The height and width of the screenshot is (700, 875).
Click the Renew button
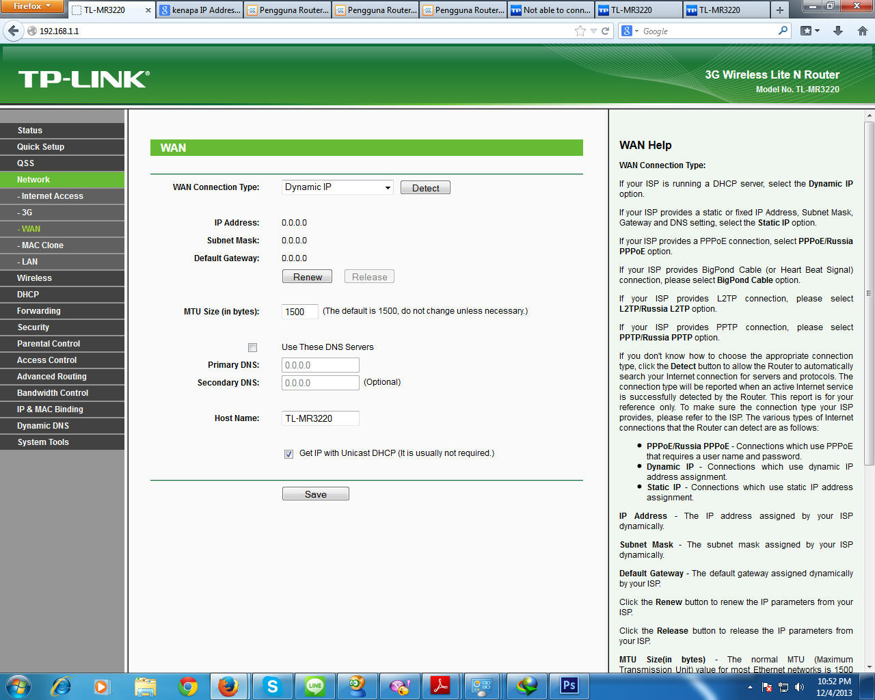[x=307, y=277]
